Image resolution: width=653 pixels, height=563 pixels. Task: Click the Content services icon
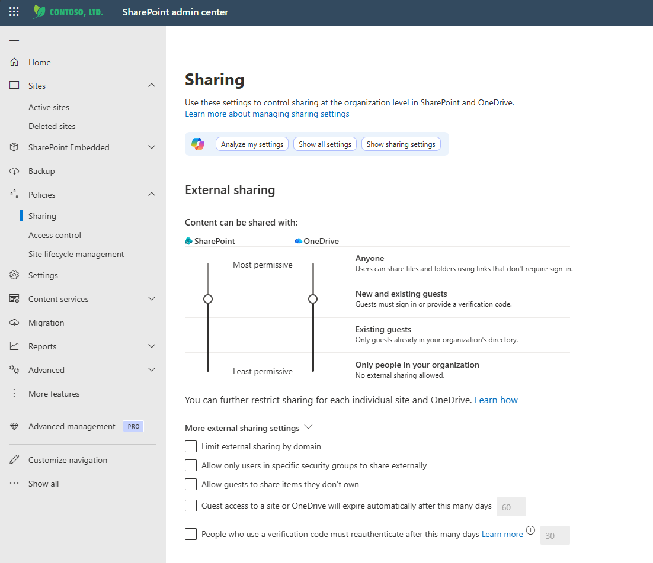pyautogui.click(x=14, y=298)
